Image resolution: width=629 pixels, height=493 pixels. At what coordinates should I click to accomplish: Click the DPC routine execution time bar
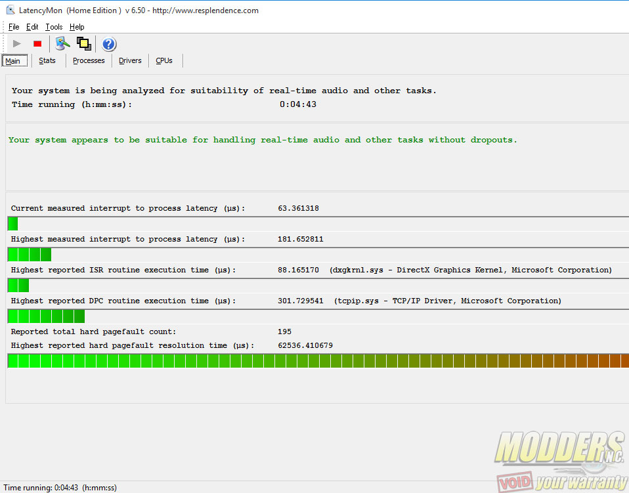(318, 316)
